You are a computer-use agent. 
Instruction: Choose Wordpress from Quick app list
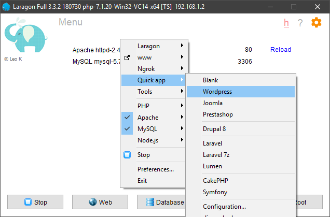(x=241, y=92)
